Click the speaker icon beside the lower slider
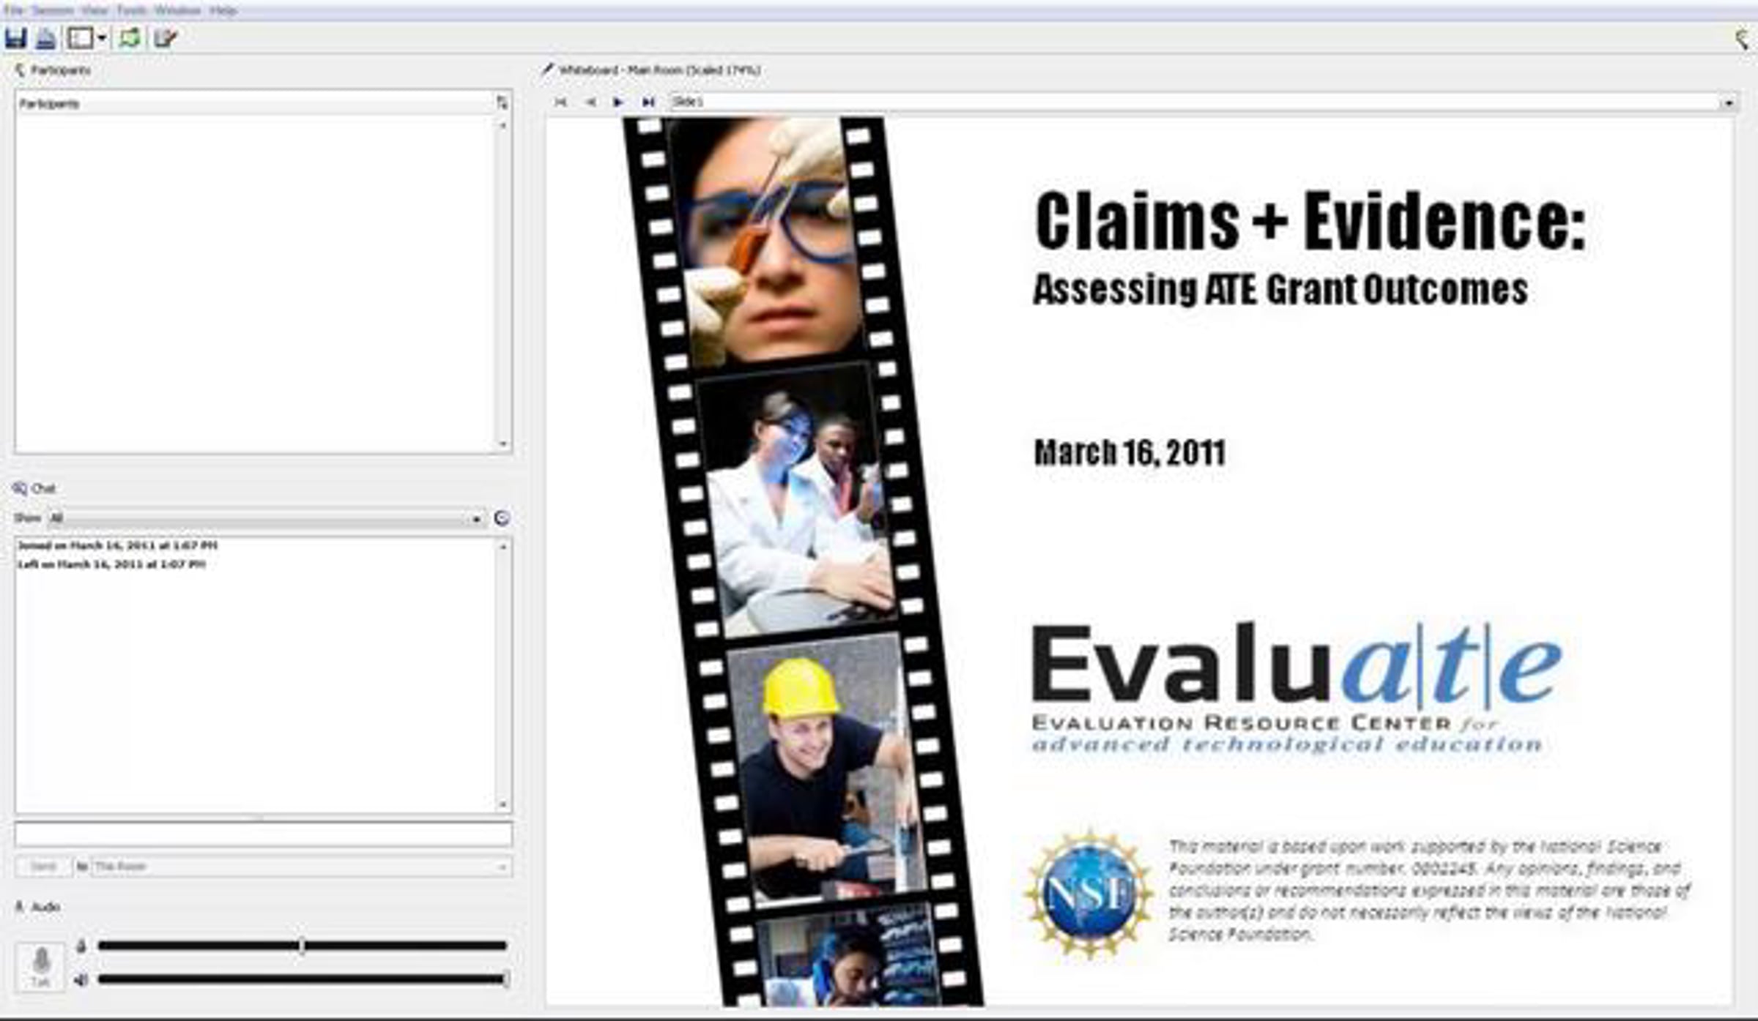 tap(81, 979)
